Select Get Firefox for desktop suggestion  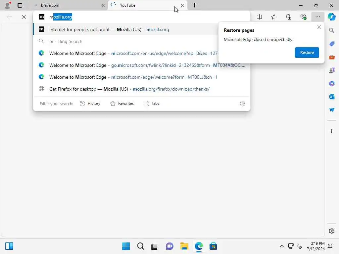[x=142, y=89]
